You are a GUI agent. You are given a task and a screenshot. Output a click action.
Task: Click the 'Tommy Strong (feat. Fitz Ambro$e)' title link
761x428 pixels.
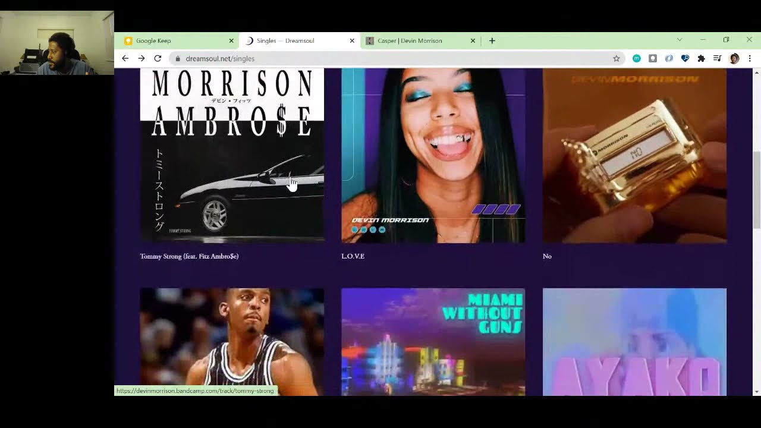point(189,256)
